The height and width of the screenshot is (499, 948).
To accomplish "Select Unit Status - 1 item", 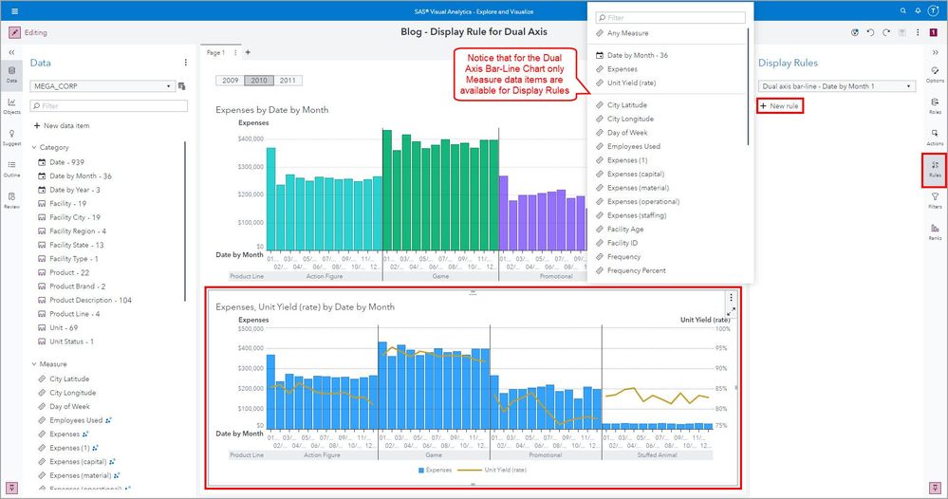I will (65, 342).
